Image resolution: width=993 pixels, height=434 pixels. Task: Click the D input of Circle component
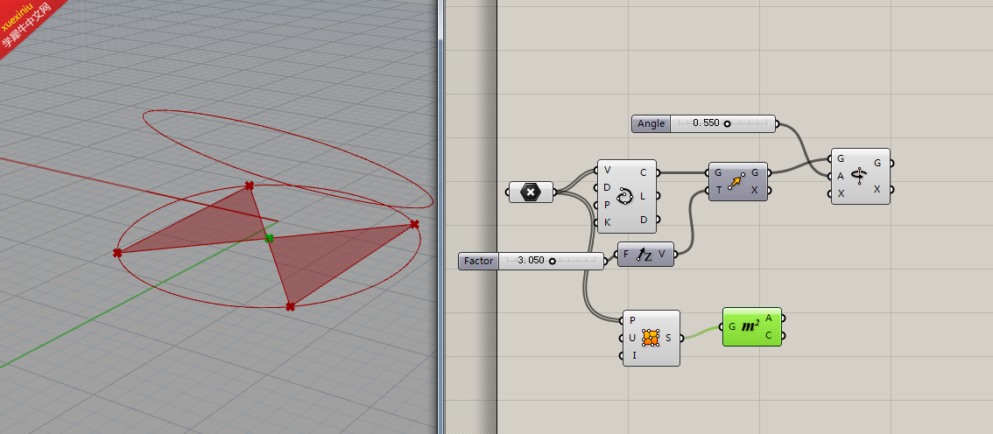tap(608, 187)
